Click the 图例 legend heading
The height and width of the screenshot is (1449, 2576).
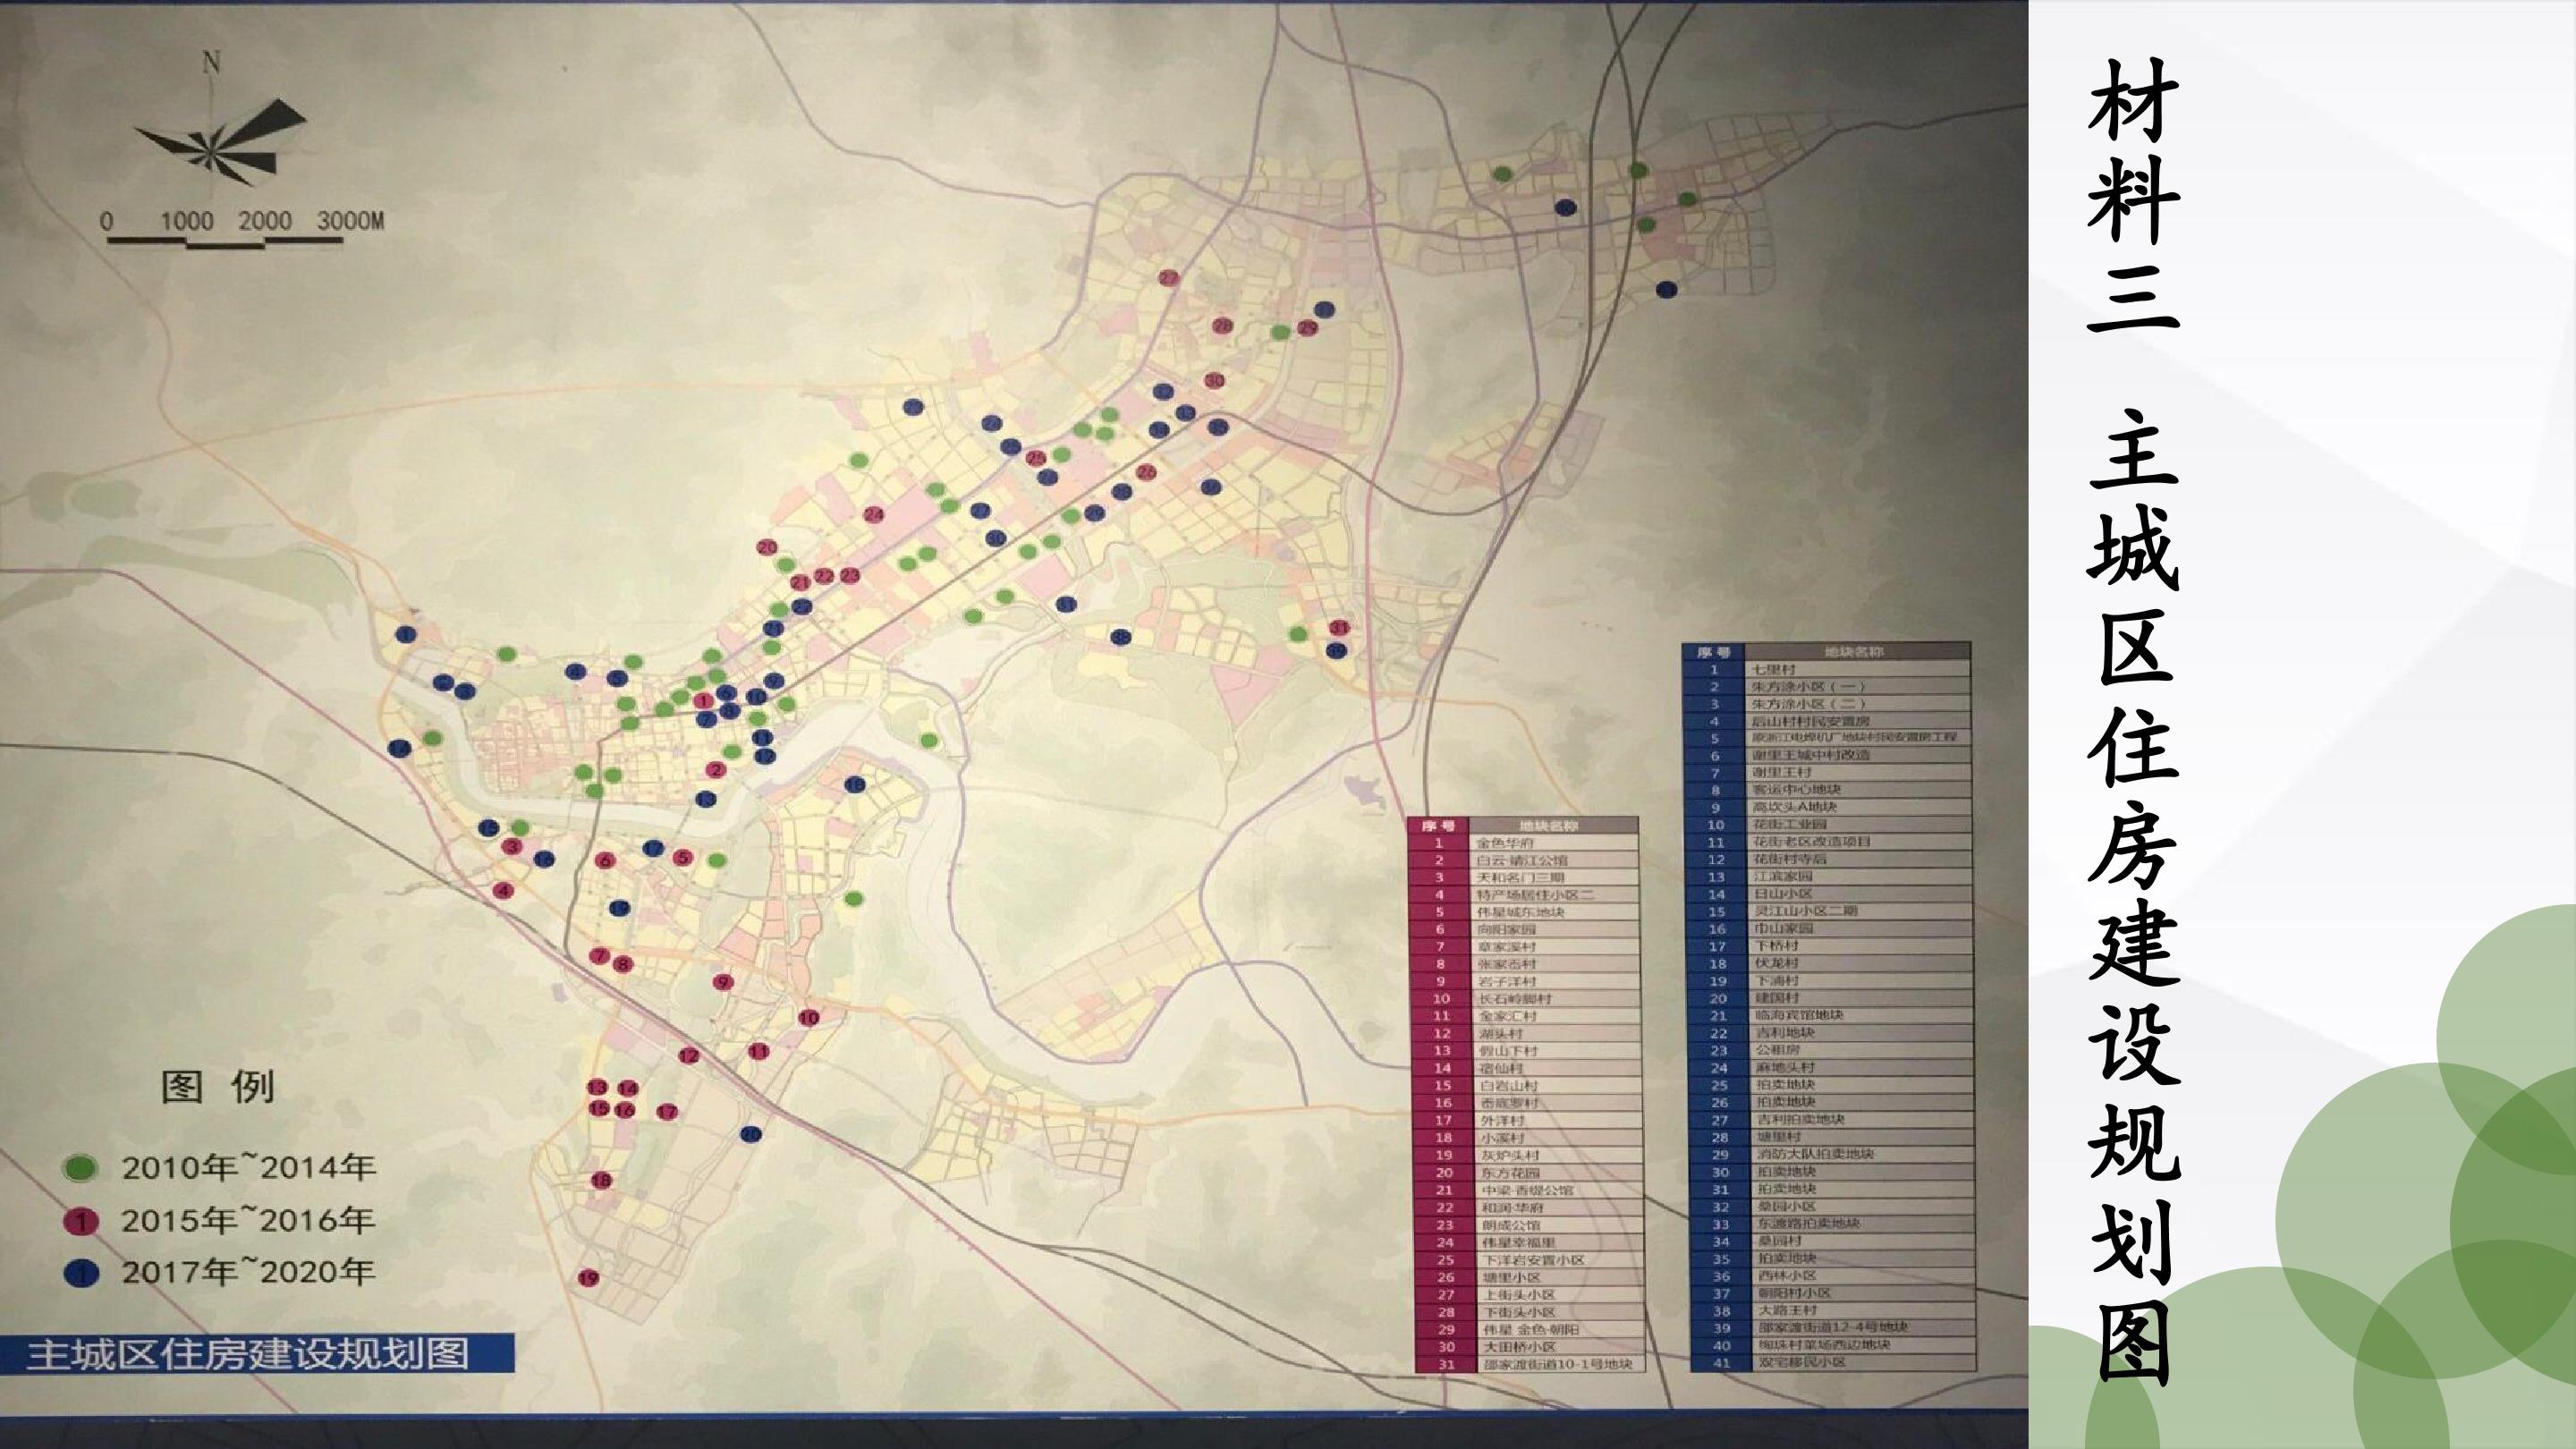click(218, 1087)
